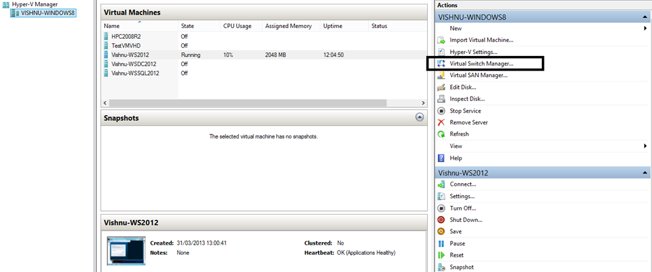
Task: Click the green Refresh icon
Action: click(441, 134)
